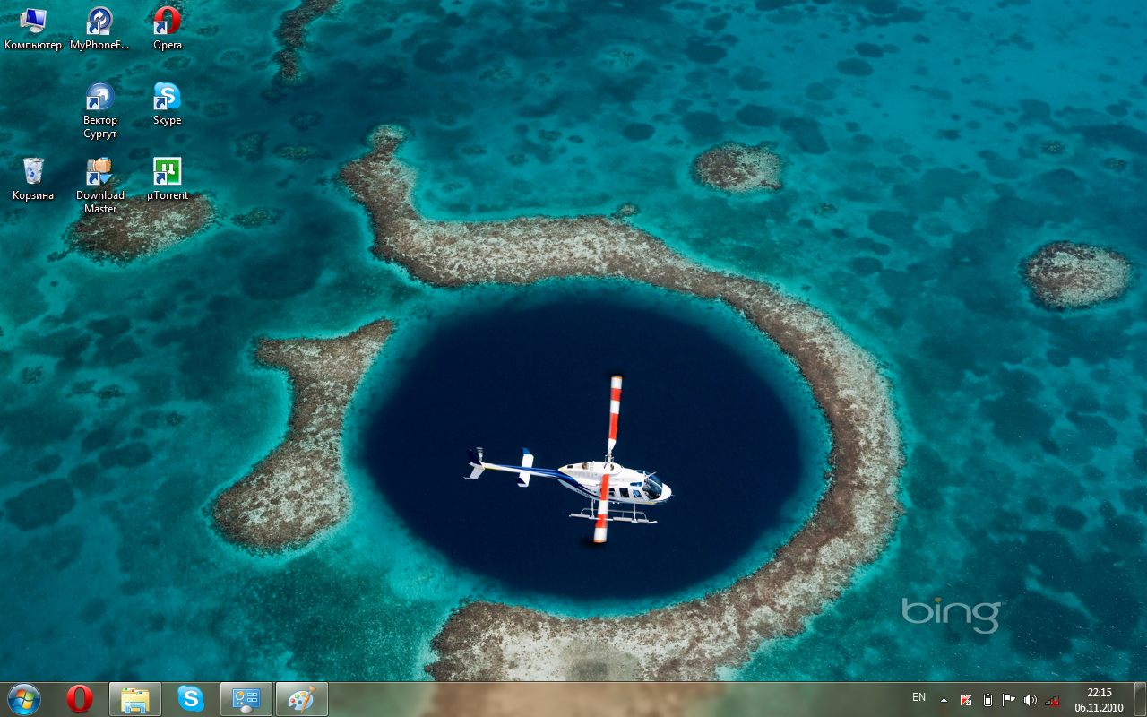Click Show desktop strip at taskbar end
Viewport: 1147px width, 717px height.
[1140, 699]
